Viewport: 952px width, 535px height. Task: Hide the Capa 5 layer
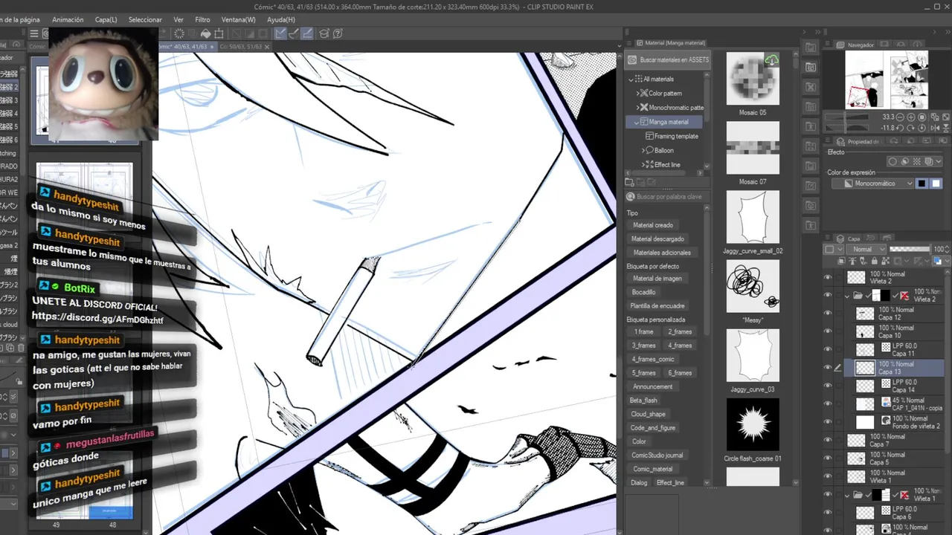pyautogui.click(x=828, y=458)
